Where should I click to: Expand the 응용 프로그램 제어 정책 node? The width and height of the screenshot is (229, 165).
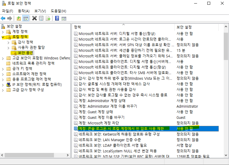(3, 80)
